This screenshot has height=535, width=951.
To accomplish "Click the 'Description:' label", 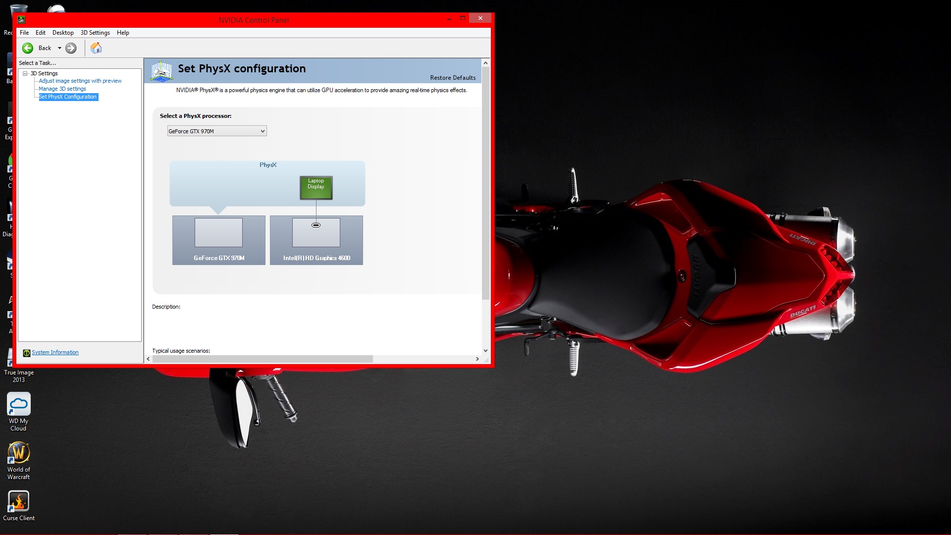I will click(x=166, y=307).
